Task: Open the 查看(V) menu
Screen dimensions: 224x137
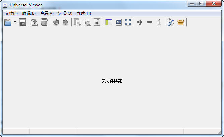Action: [47, 13]
